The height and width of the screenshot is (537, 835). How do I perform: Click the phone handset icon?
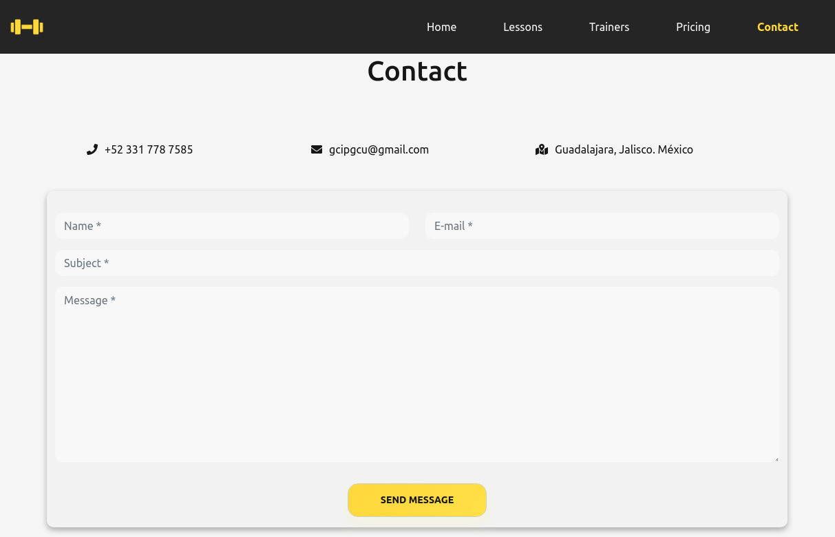[92, 149]
